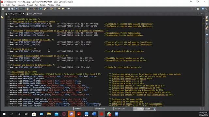Switch to CCS Debug perspective icon
This screenshot has width=209, height=117.
206,9
